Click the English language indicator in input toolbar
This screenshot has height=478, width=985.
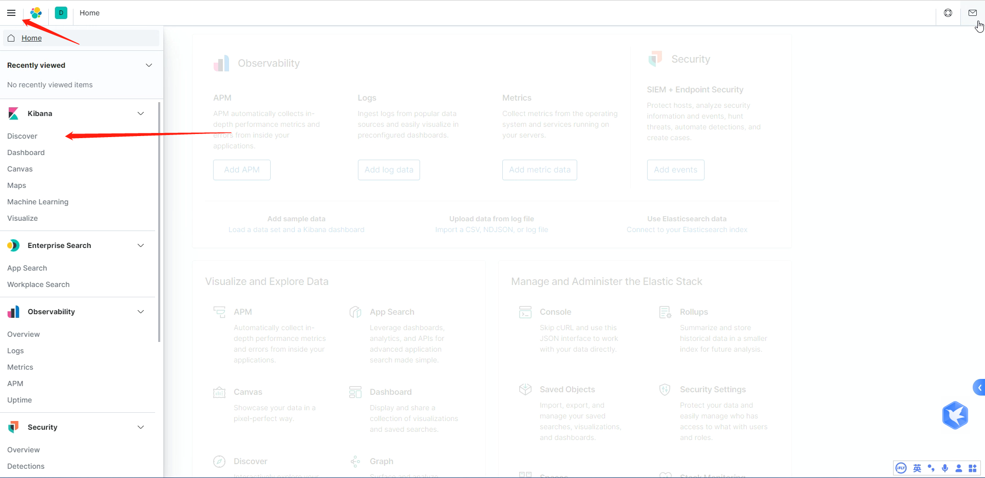pyautogui.click(x=917, y=468)
